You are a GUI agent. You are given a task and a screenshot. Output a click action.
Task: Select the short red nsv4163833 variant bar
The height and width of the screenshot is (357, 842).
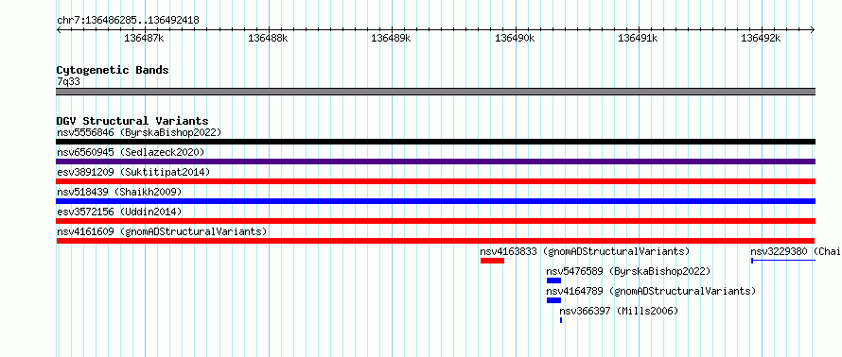492,261
